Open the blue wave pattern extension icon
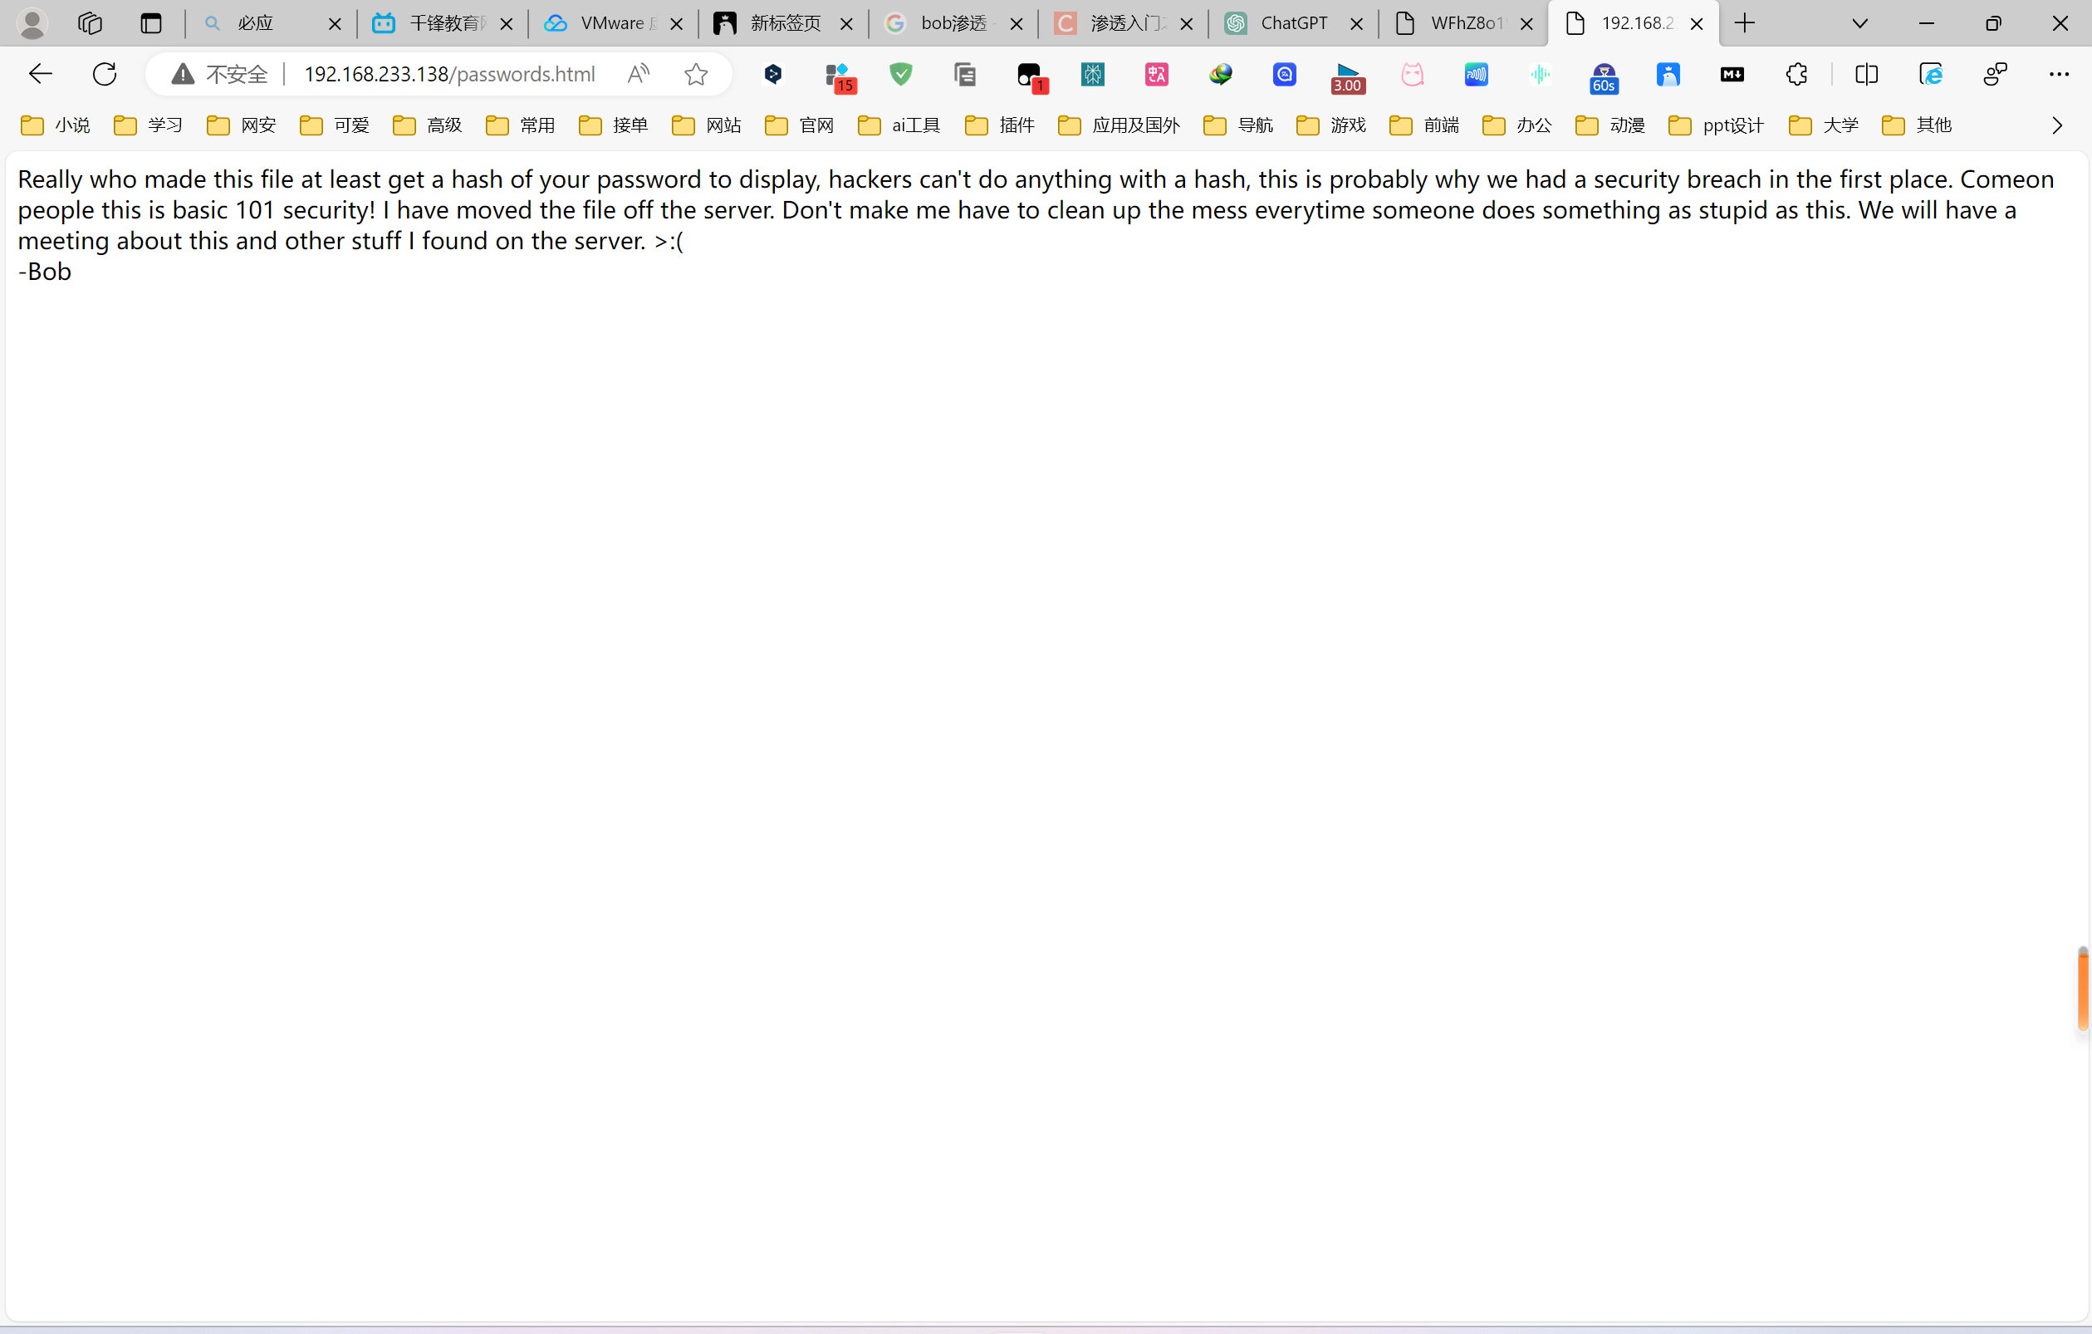Screen dimensions: 2092x1334 click(x=1476, y=75)
